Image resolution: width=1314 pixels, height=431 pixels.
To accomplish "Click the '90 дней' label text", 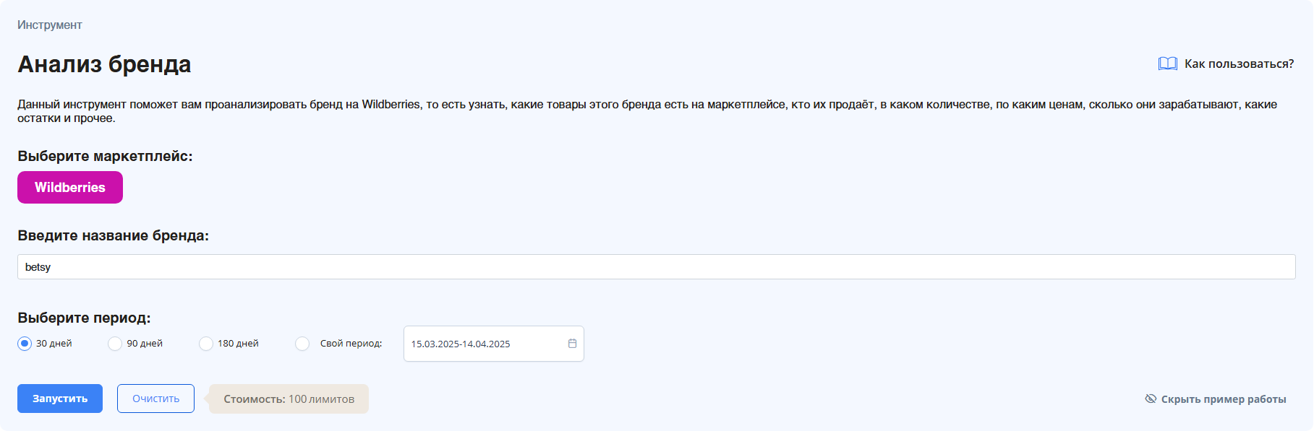I will click(x=145, y=344).
